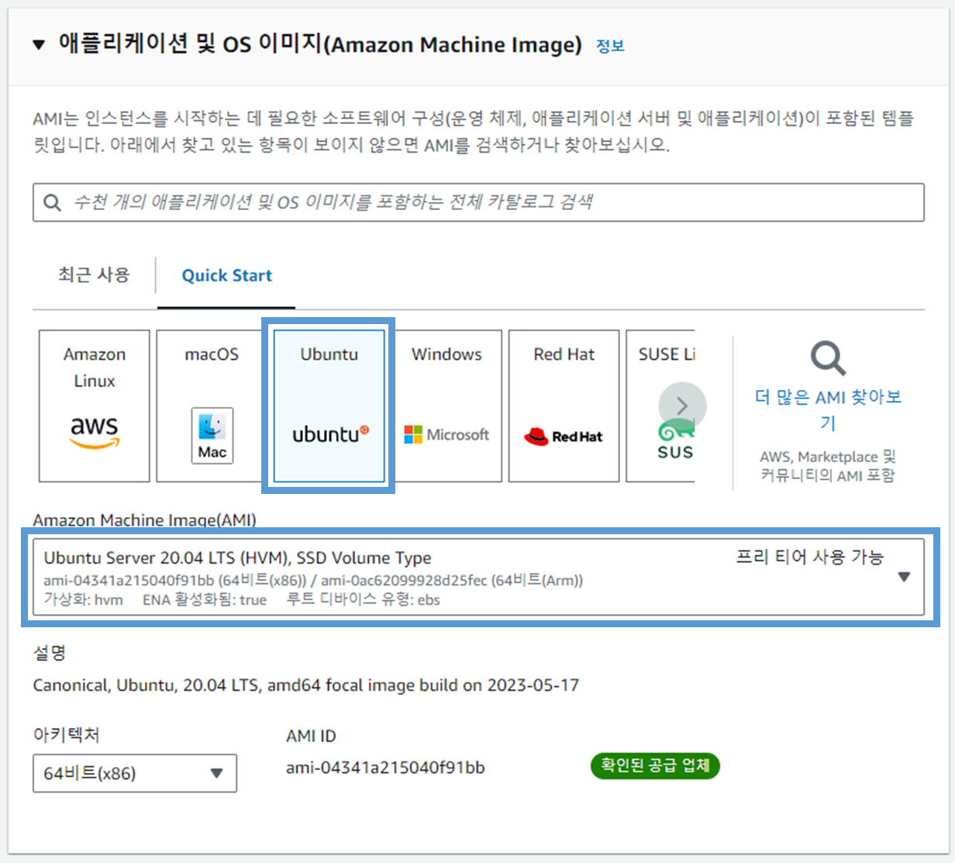Image resolution: width=955 pixels, height=863 pixels.
Task: Open the 64비트(x86) architecture dropdown
Action: click(x=135, y=773)
